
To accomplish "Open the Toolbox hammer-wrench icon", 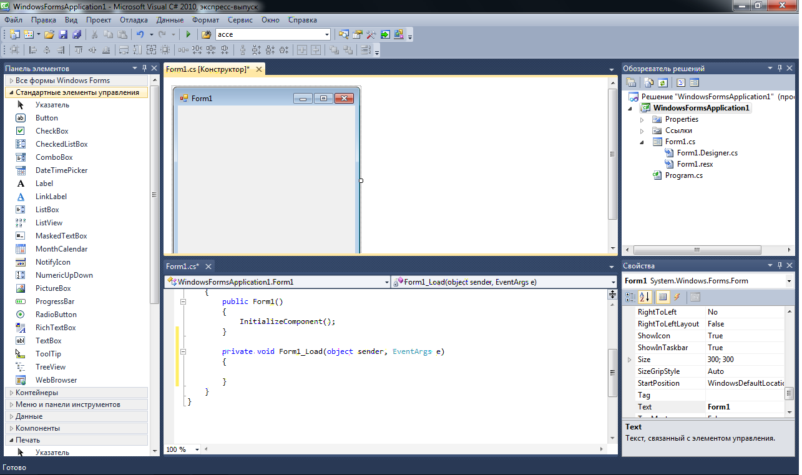I will [x=371, y=34].
